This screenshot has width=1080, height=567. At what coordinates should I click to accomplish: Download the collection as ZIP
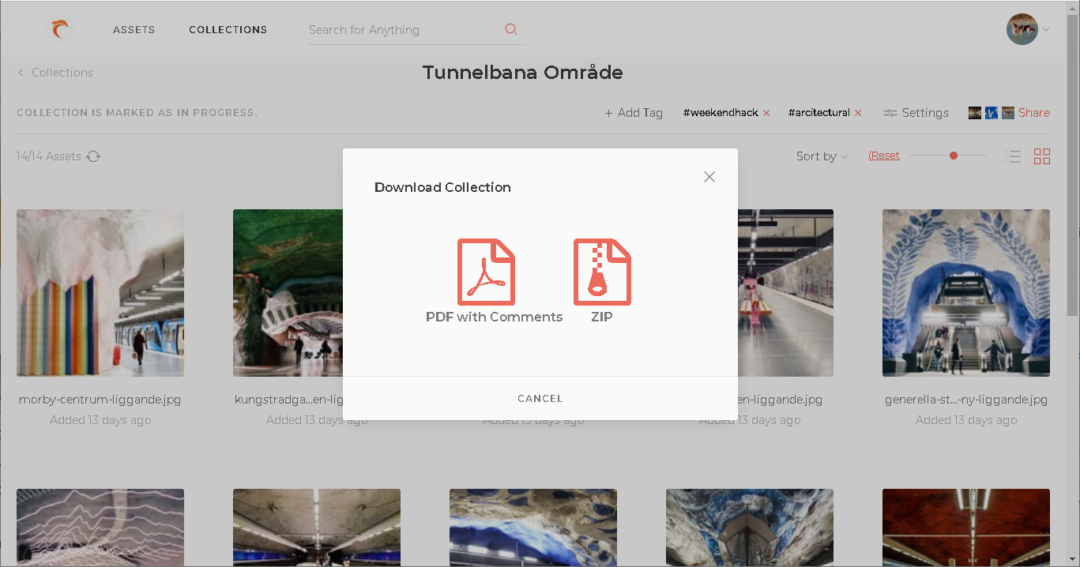coord(602,281)
